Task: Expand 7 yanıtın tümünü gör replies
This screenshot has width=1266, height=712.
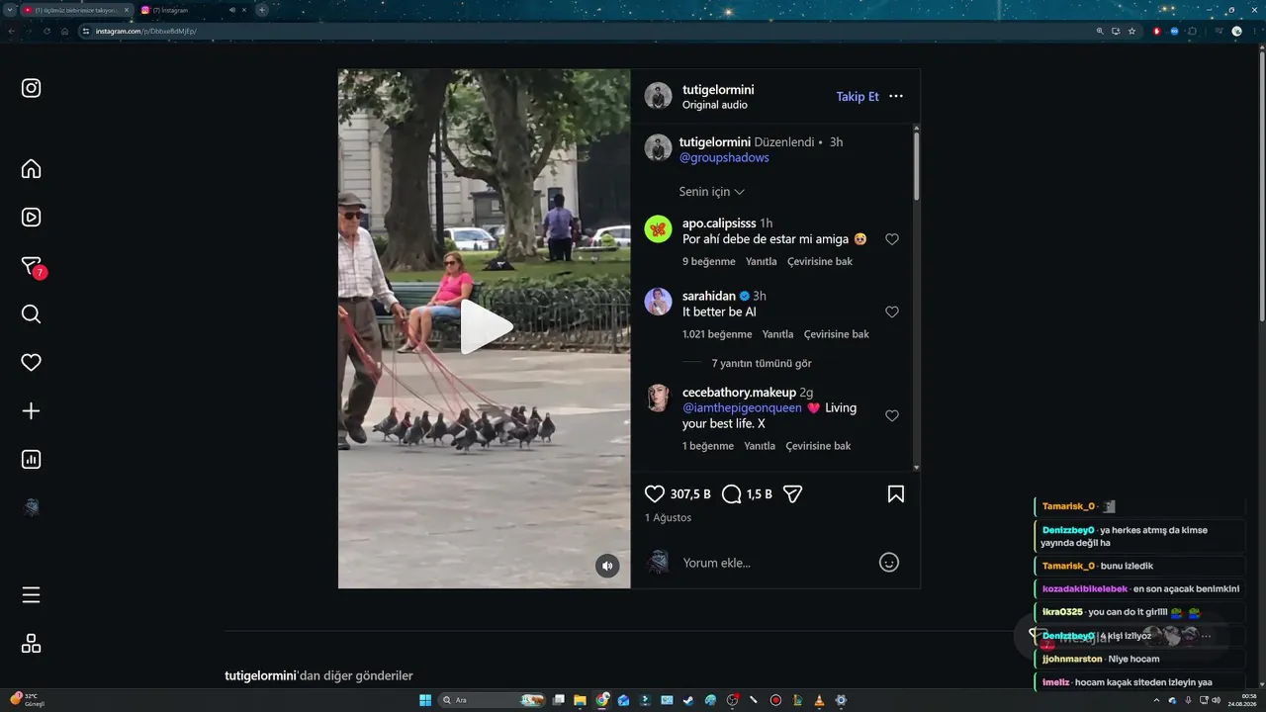Action: pyautogui.click(x=762, y=364)
